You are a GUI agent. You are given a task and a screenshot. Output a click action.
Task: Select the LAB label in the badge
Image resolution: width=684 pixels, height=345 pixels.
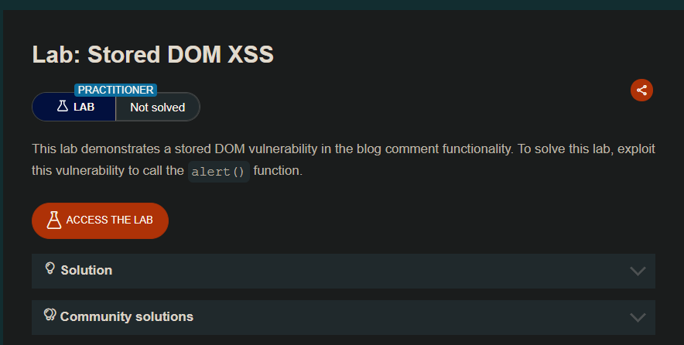pyautogui.click(x=84, y=108)
